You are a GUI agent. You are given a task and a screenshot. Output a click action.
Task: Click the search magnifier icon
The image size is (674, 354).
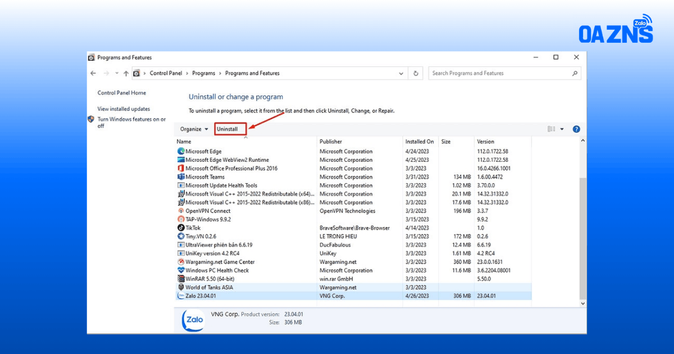[575, 73]
